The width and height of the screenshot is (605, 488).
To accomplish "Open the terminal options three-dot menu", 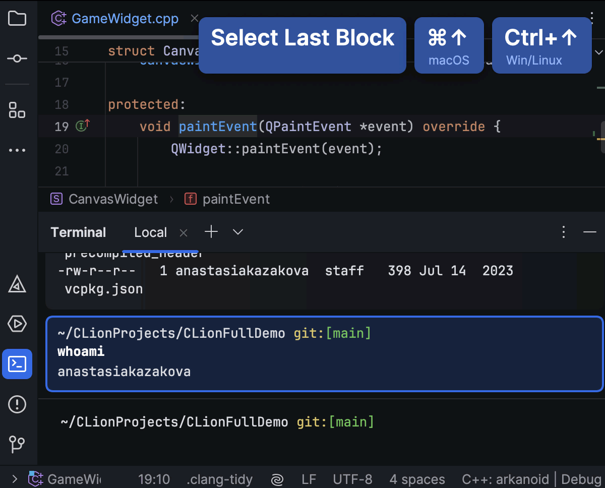I will (x=564, y=232).
